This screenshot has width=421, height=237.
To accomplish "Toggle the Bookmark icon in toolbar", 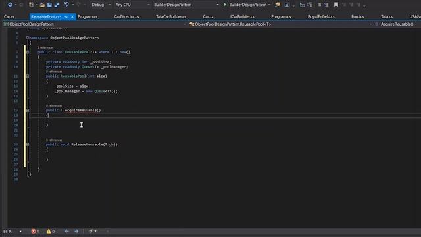I will (x=336, y=5).
